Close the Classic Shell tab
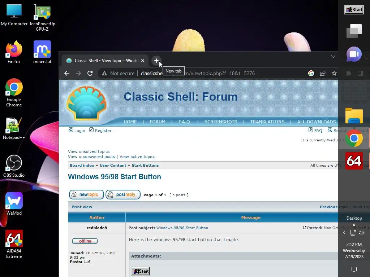 pyautogui.click(x=142, y=61)
